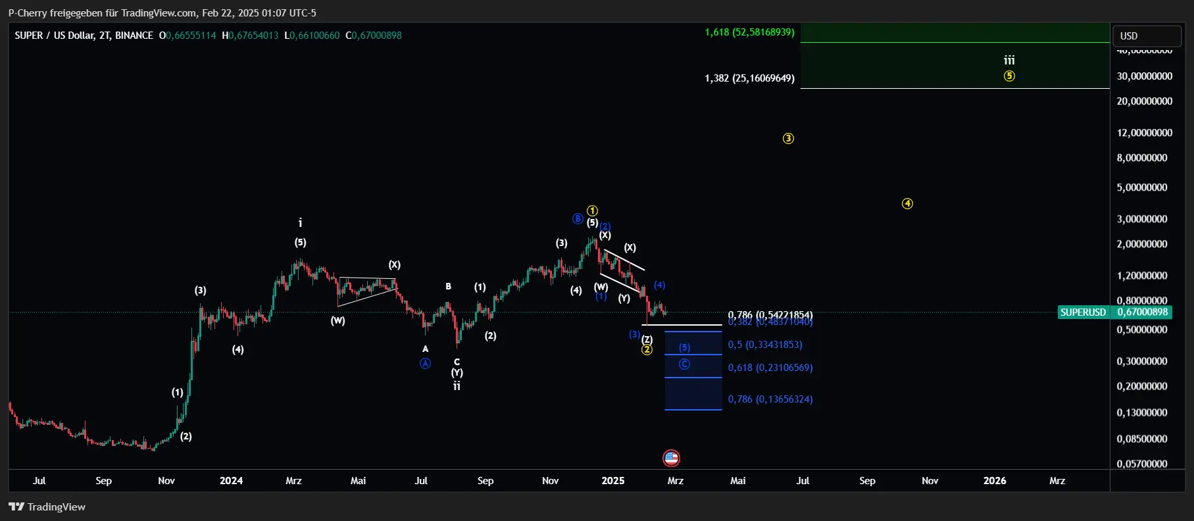Click the 30,00000000 price axis label
The width and height of the screenshot is (1194, 521).
(1145, 76)
